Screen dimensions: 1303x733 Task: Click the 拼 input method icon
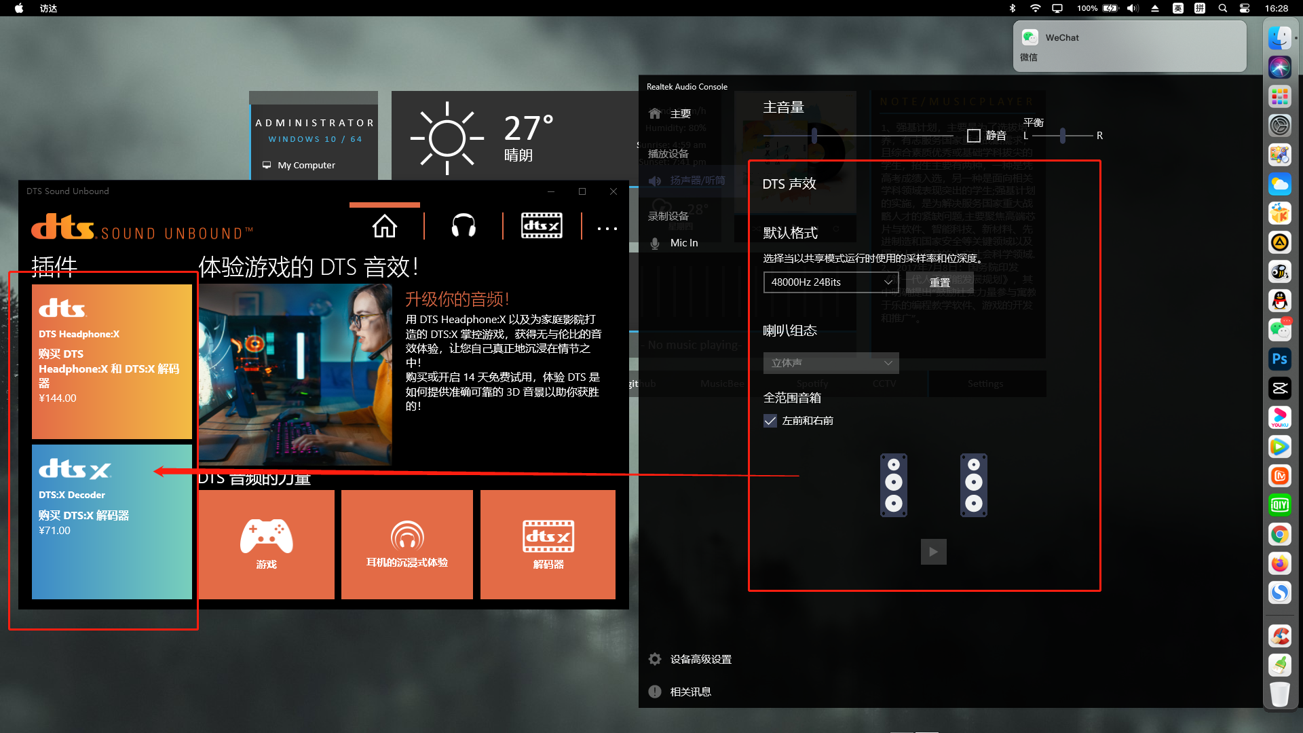pyautogui.click(x=1200, y=8)
